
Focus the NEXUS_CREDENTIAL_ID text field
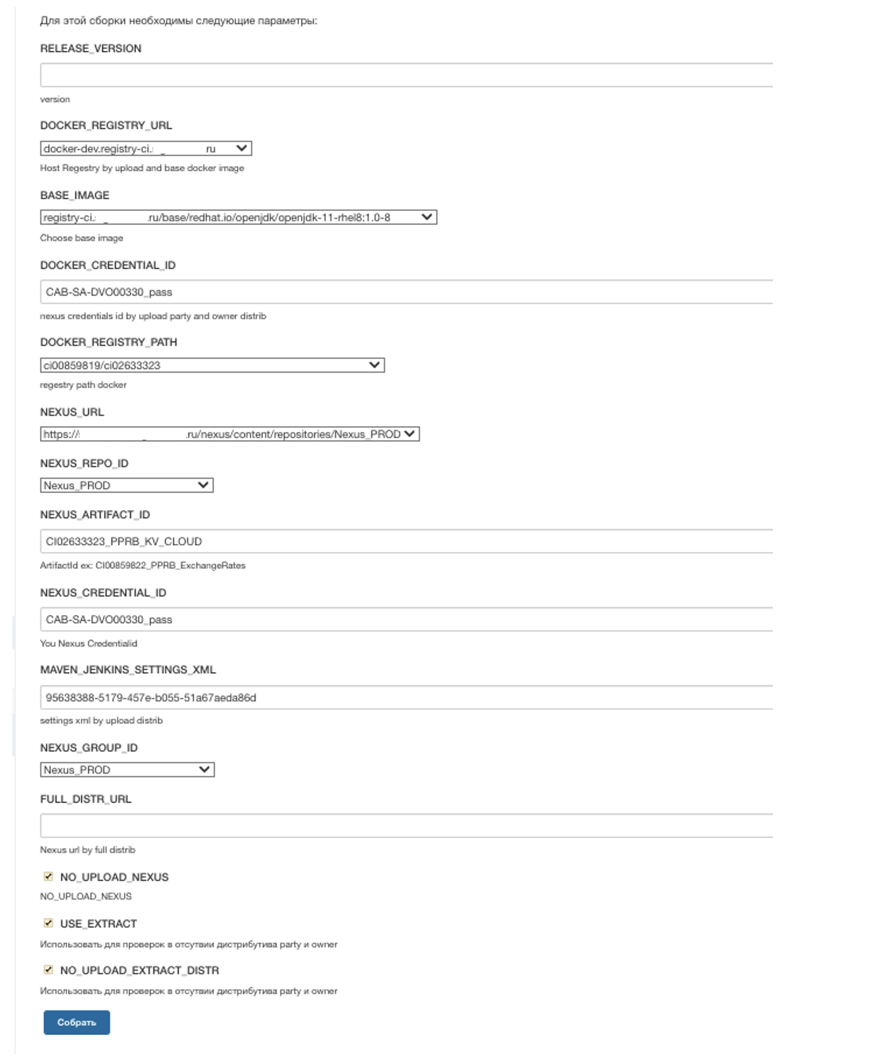click(406, 619)
